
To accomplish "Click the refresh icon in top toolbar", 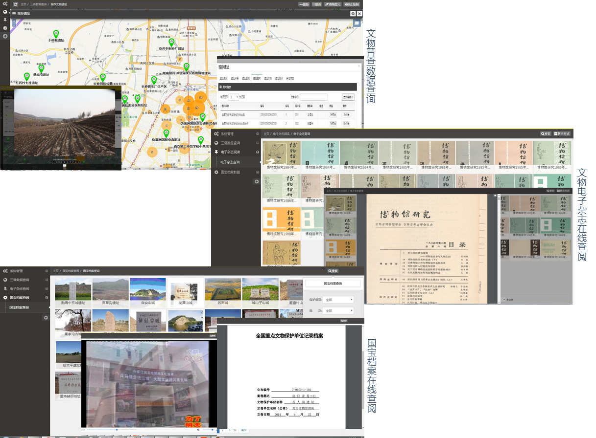I will pyautogui.click(x=16, y=4).
